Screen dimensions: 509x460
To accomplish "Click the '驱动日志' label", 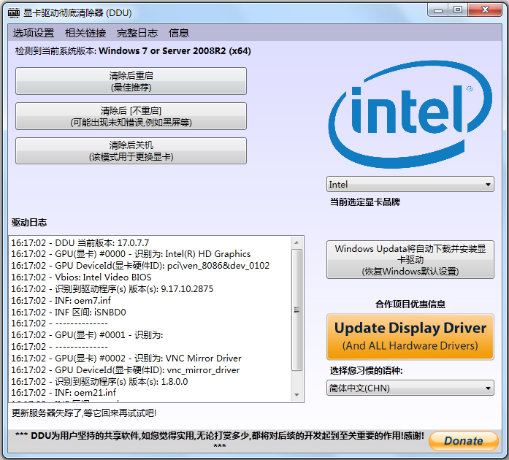I will pos(29,223).
